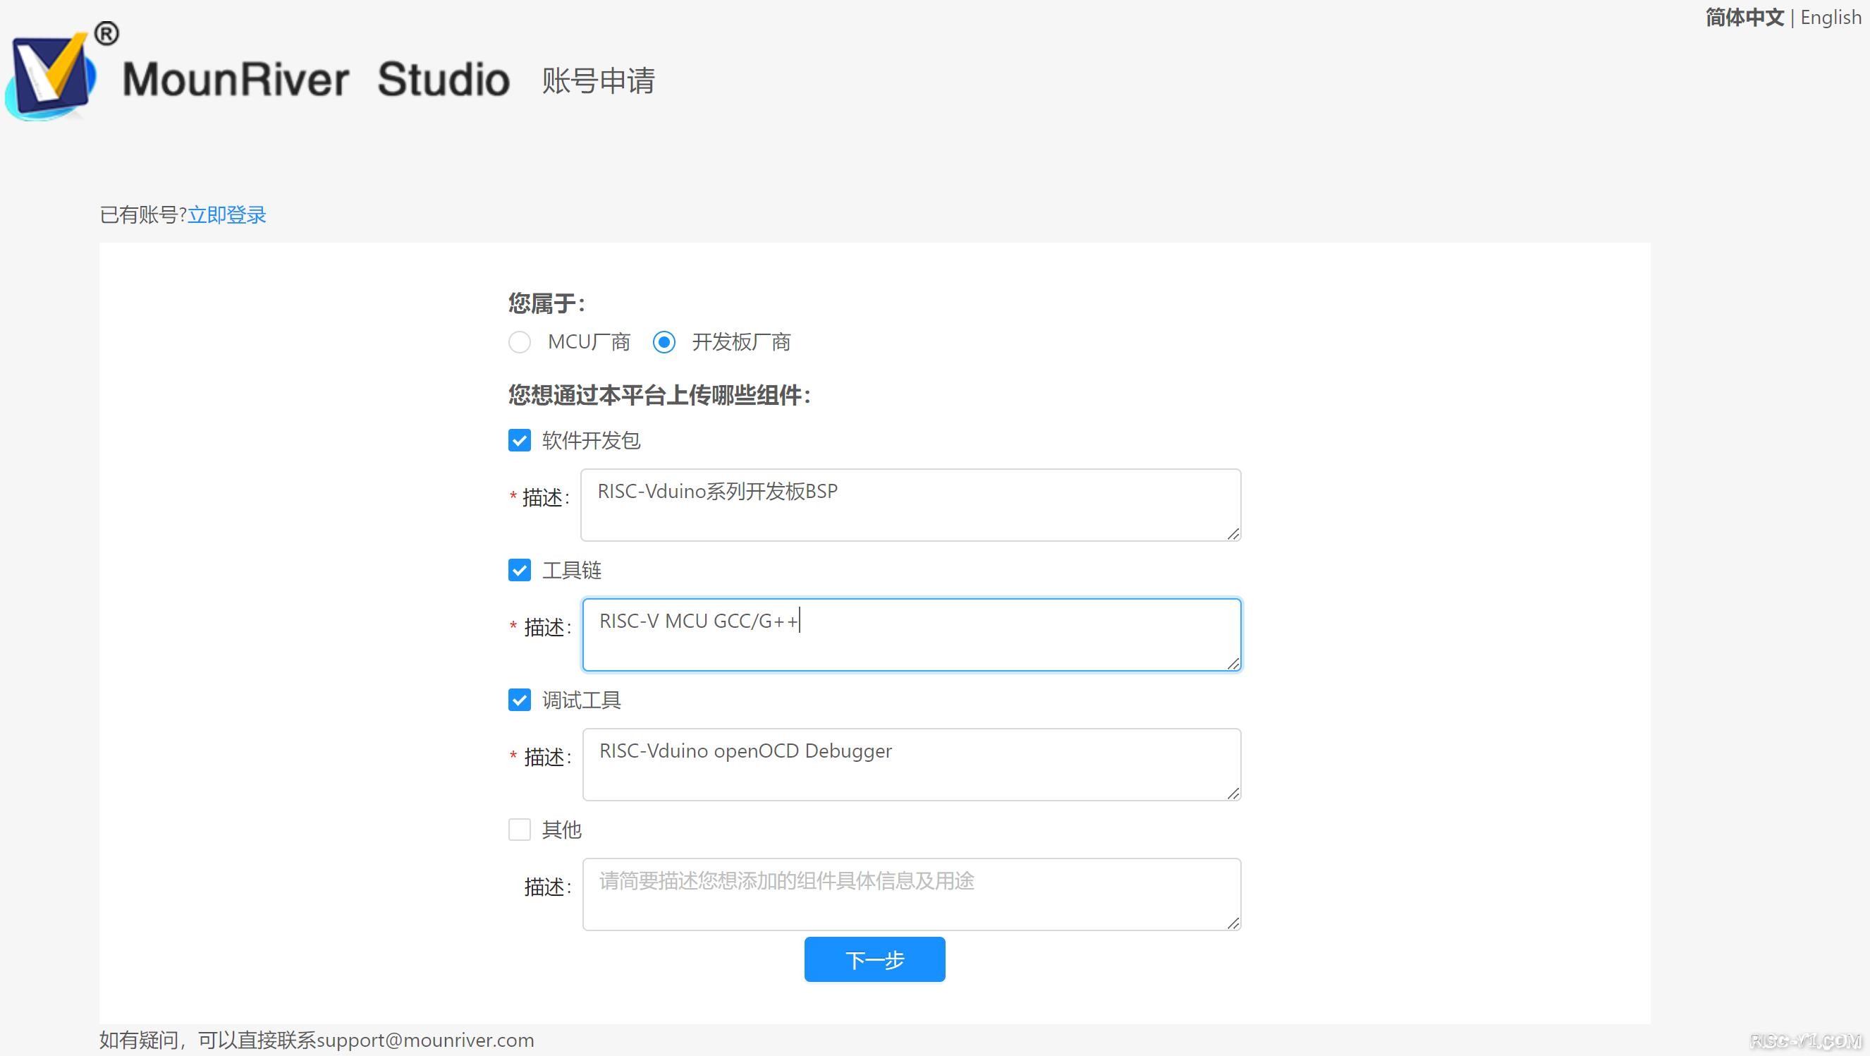Click resize handle of 软件开发包 text area

tap(1233, 534)
